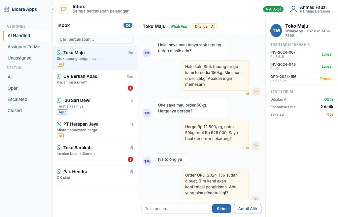338x217 pixels.
Task: Click the Response time 2 detik value
Action: (x=326, y=107)
